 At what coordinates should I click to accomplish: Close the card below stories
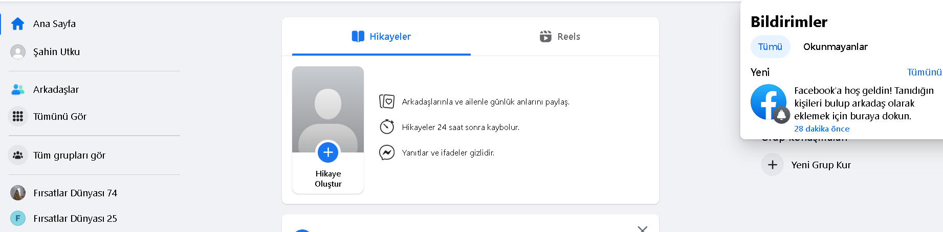click(x=643, y=229)
